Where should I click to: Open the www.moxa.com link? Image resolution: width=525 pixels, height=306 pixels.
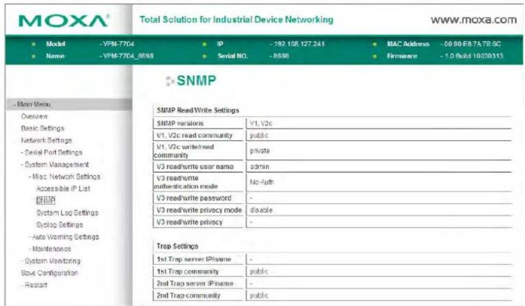[x=474, y=20]
